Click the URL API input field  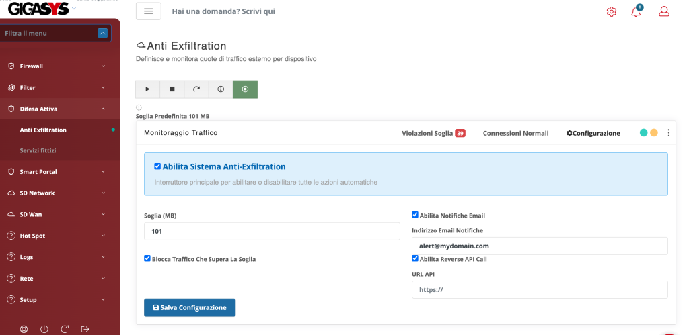(540, 289)
